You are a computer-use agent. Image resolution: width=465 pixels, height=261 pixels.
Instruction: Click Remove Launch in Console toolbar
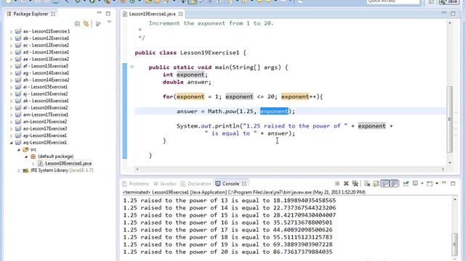[346, 183]
